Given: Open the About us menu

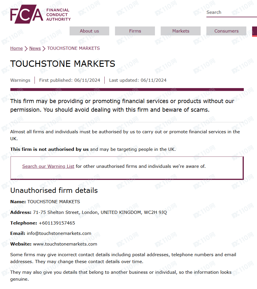Looking at the screenshot, I should [89, 31].
